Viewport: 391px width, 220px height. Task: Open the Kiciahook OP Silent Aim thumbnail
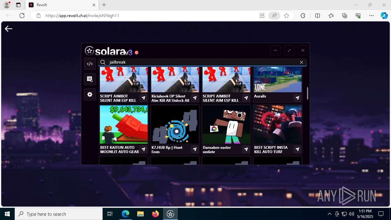(175, 79)
